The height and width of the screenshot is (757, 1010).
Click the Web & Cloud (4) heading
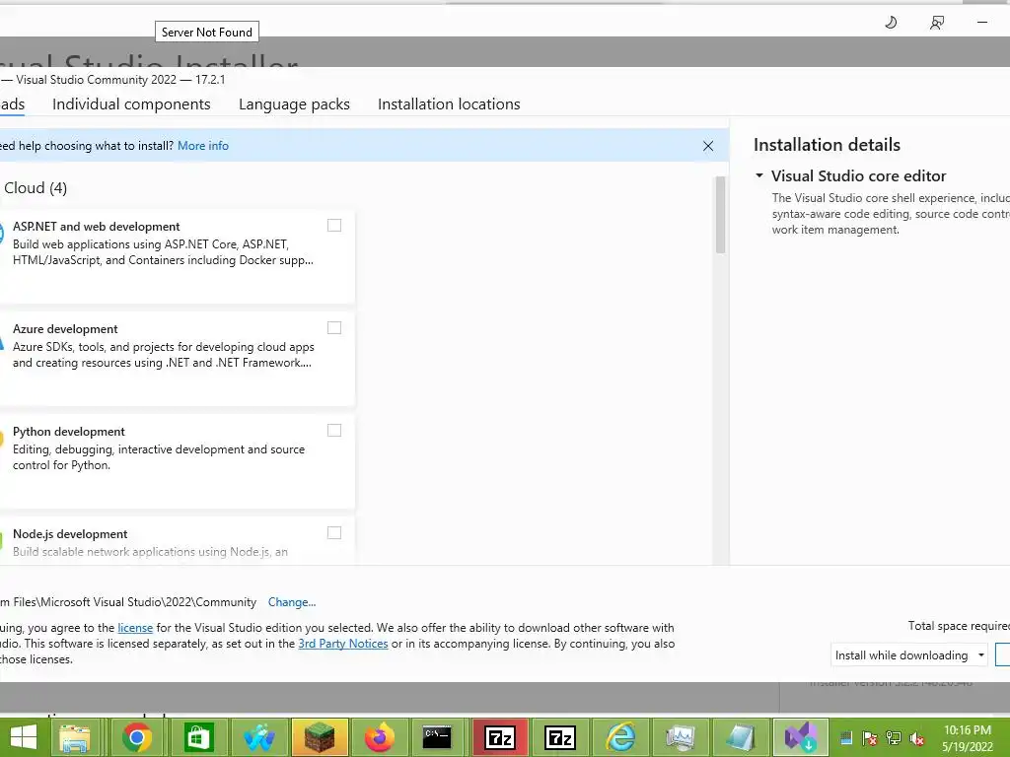tap(34, 188)
